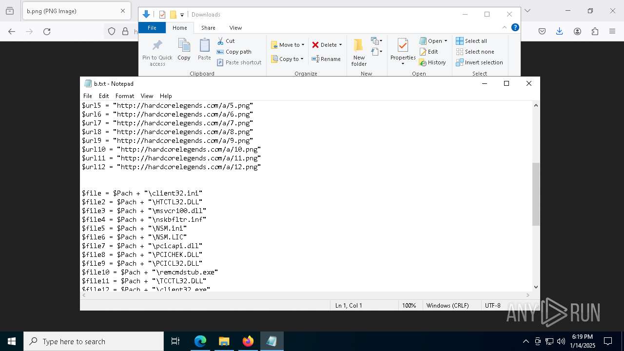Open Explorer ribbon help question mark
624x351 pixels.
[x=515, y=27]
